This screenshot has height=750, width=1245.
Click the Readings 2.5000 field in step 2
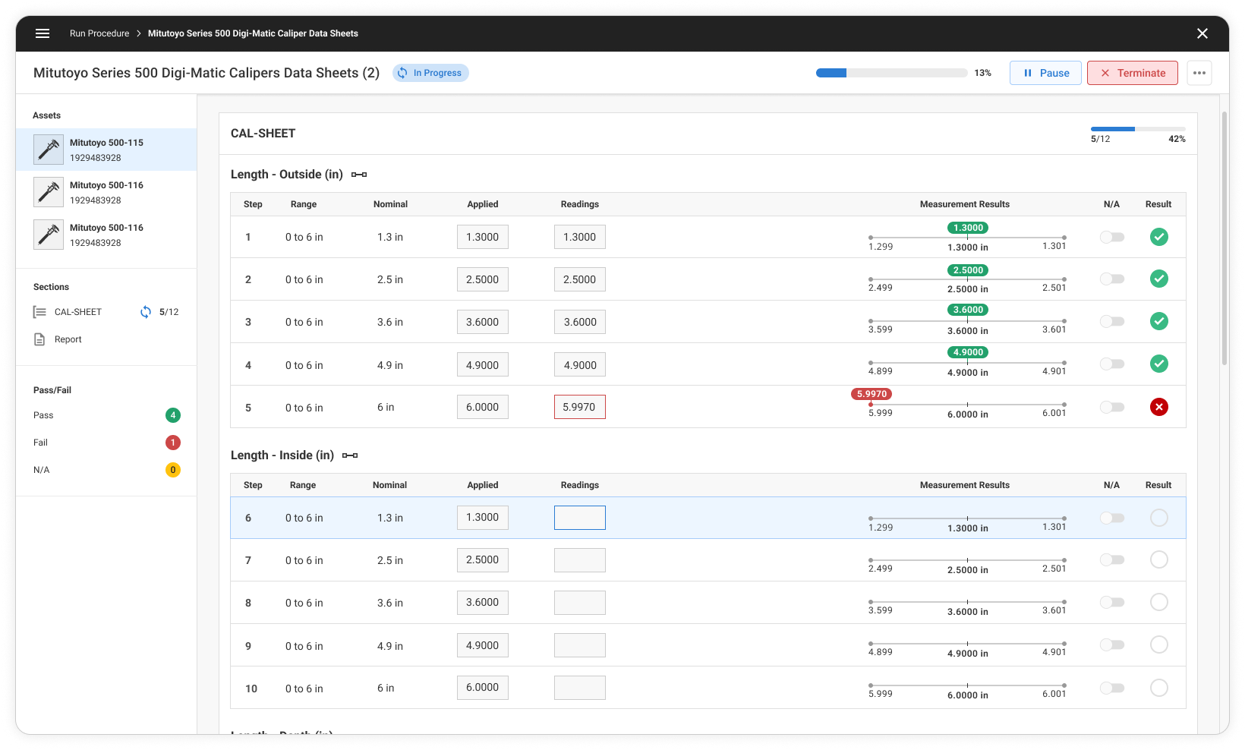580,279
